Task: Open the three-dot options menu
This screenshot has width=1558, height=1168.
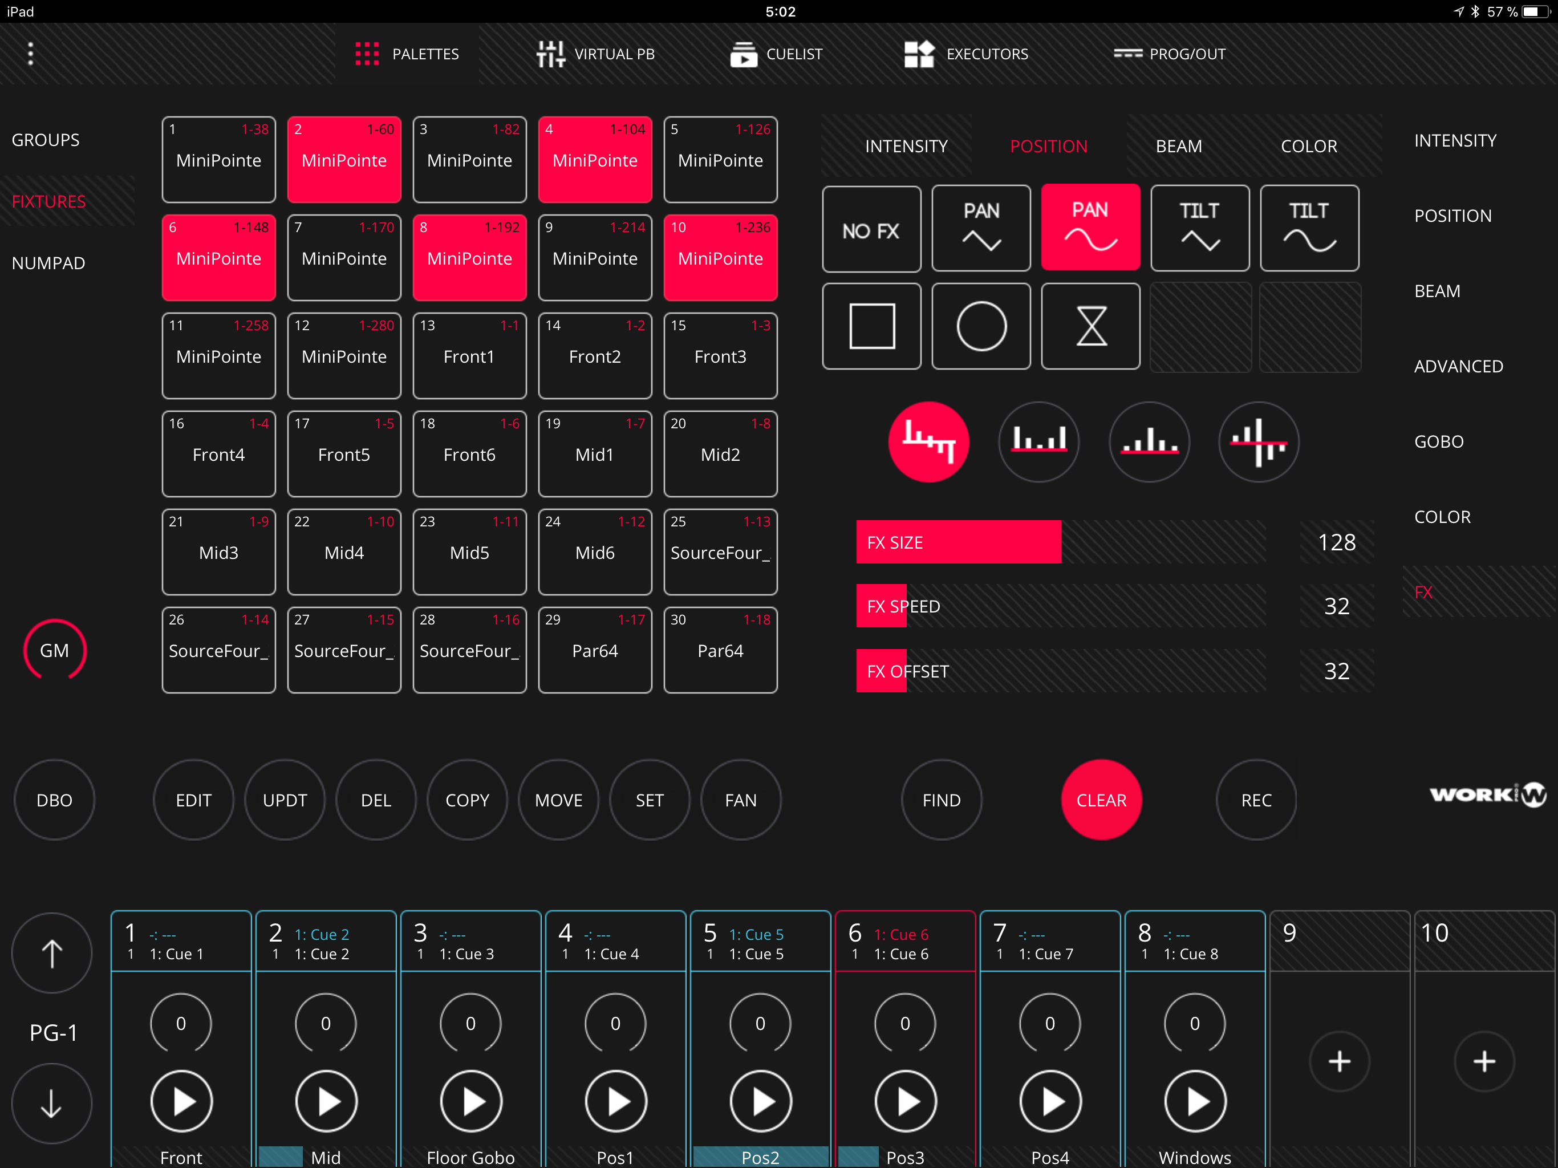Action: pos(30,54)
